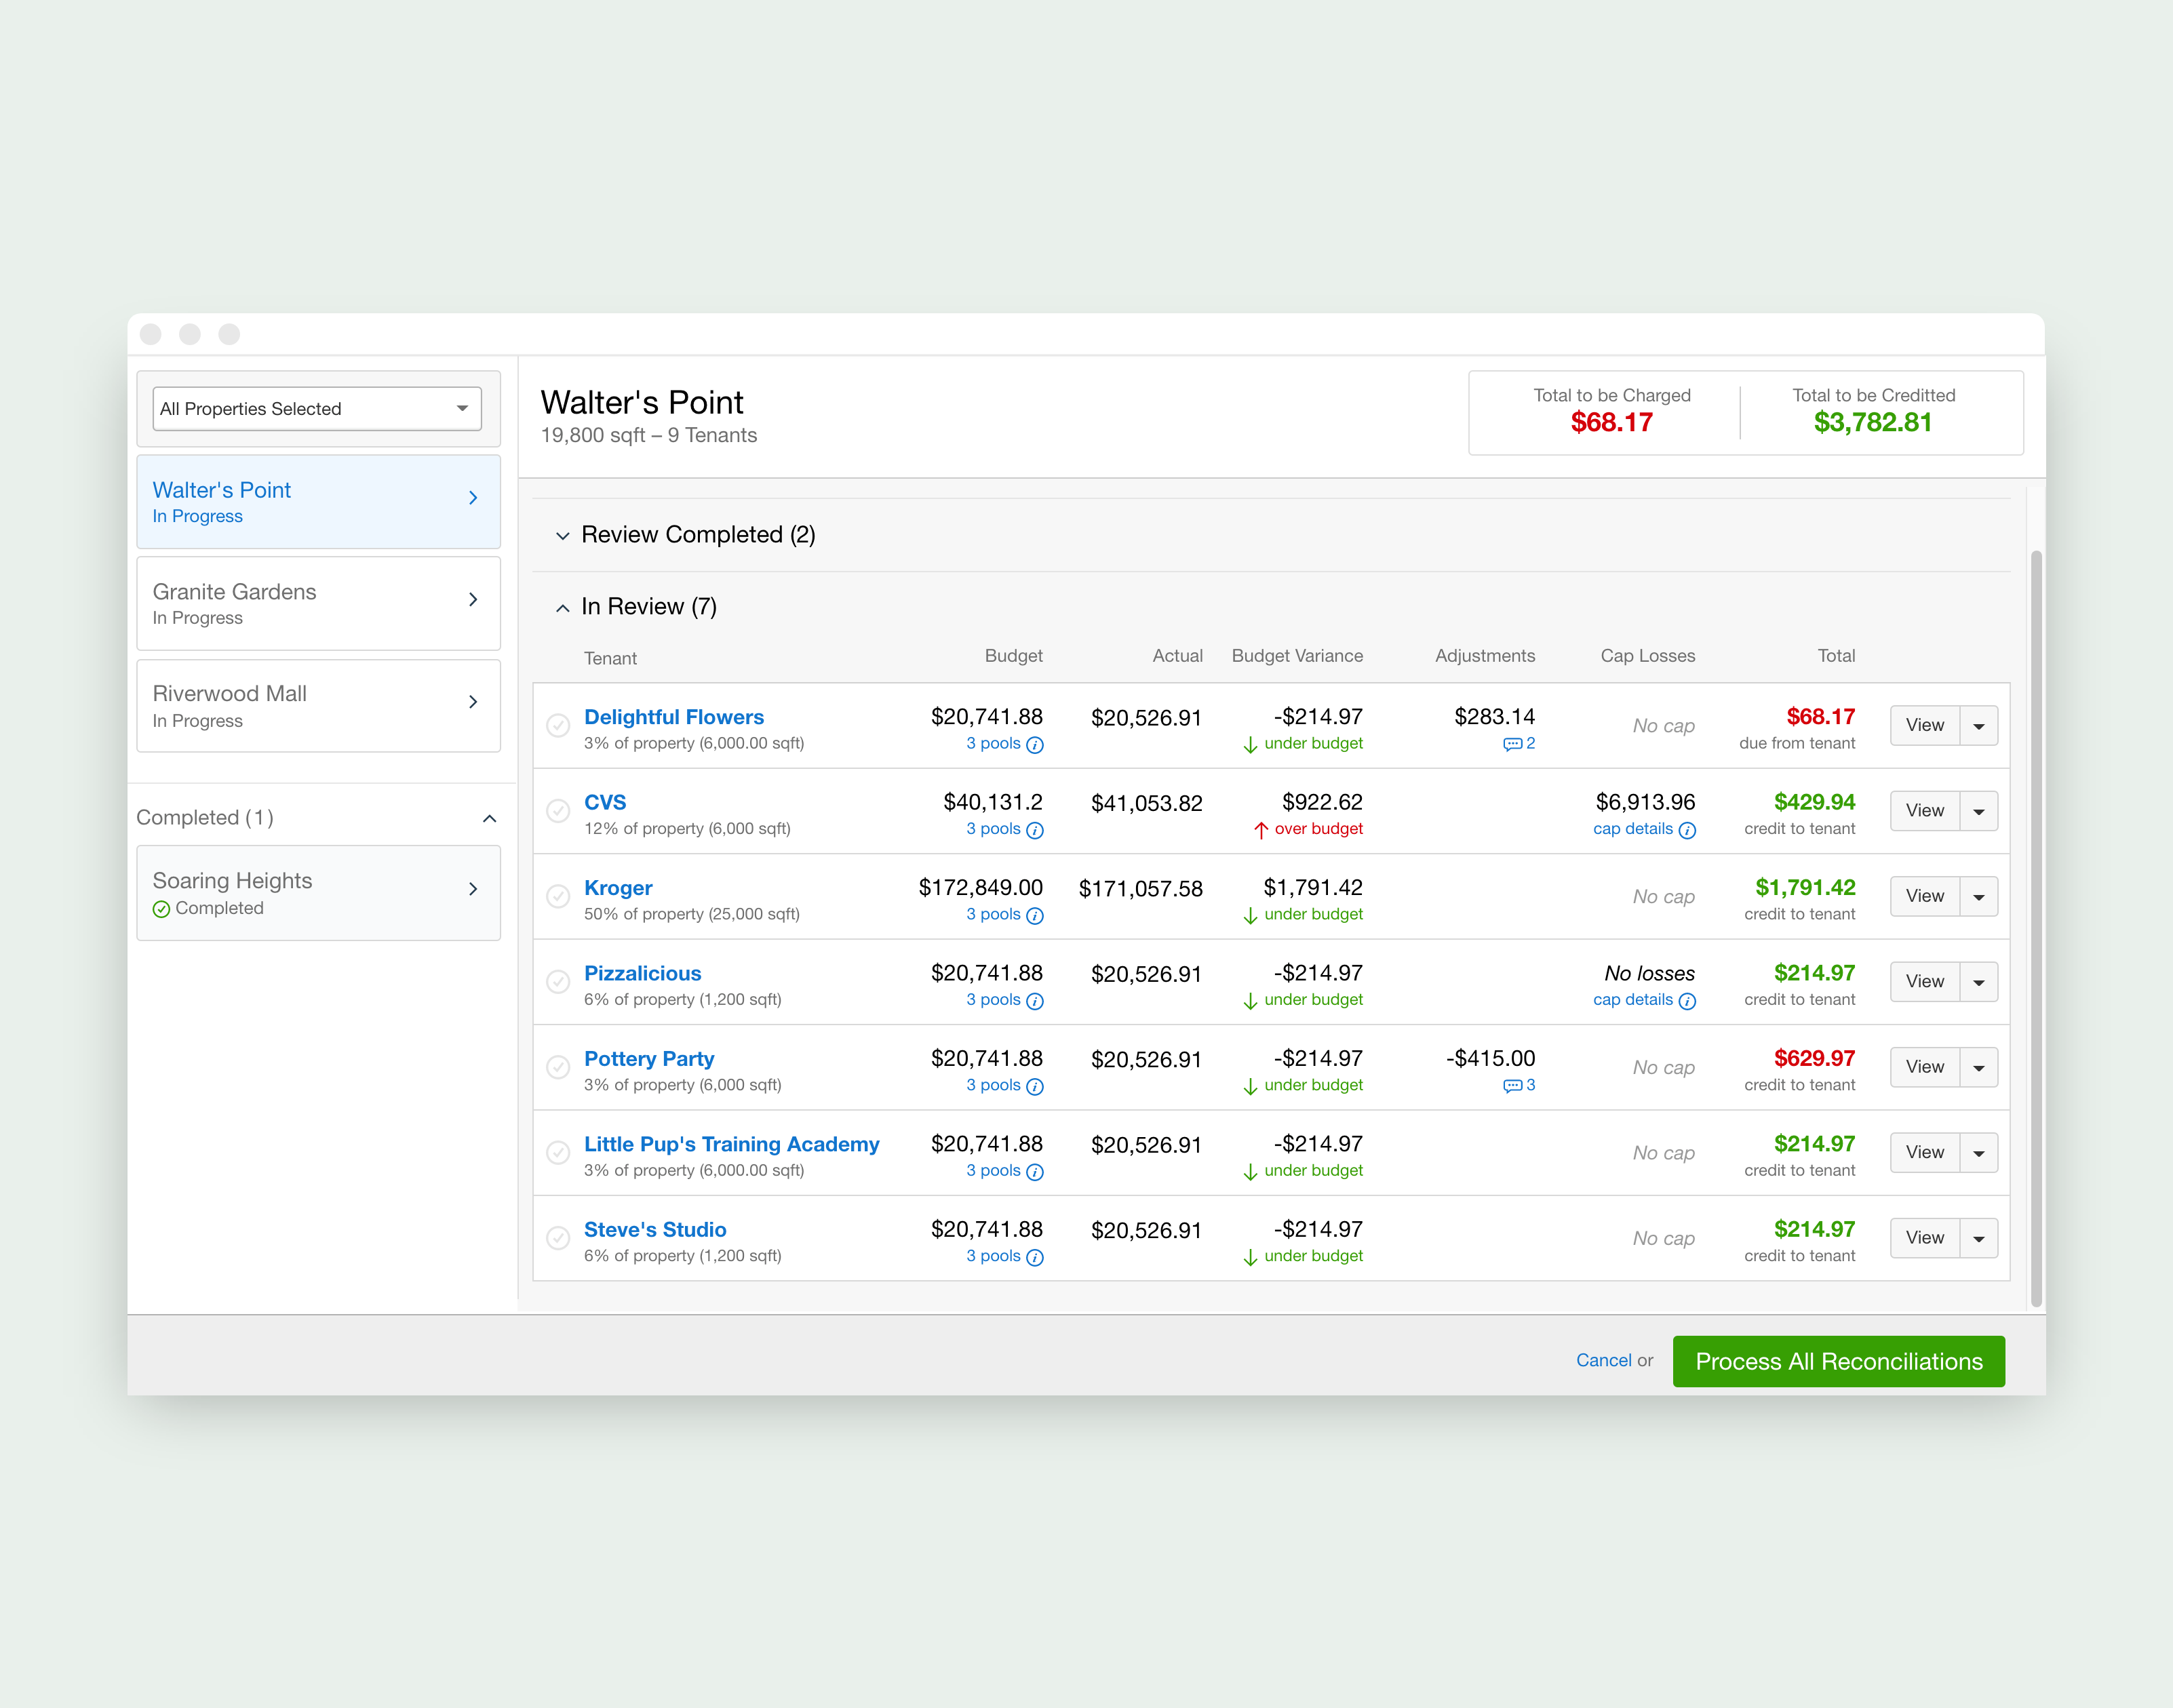2173x1708 pixels.
Task: Click info icon next to CVS pools
Action: (x=1035, y=830)
